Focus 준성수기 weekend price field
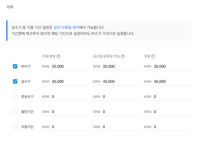Screen dimensions: 198x143 [x=171, y=97]
